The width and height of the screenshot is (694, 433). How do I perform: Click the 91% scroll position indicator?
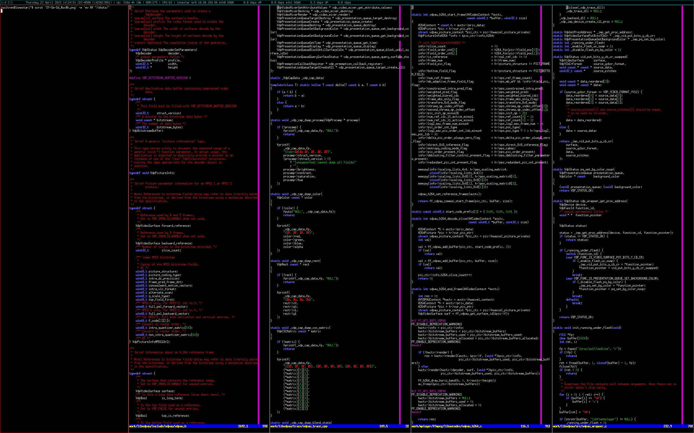(x=547, y=426)
